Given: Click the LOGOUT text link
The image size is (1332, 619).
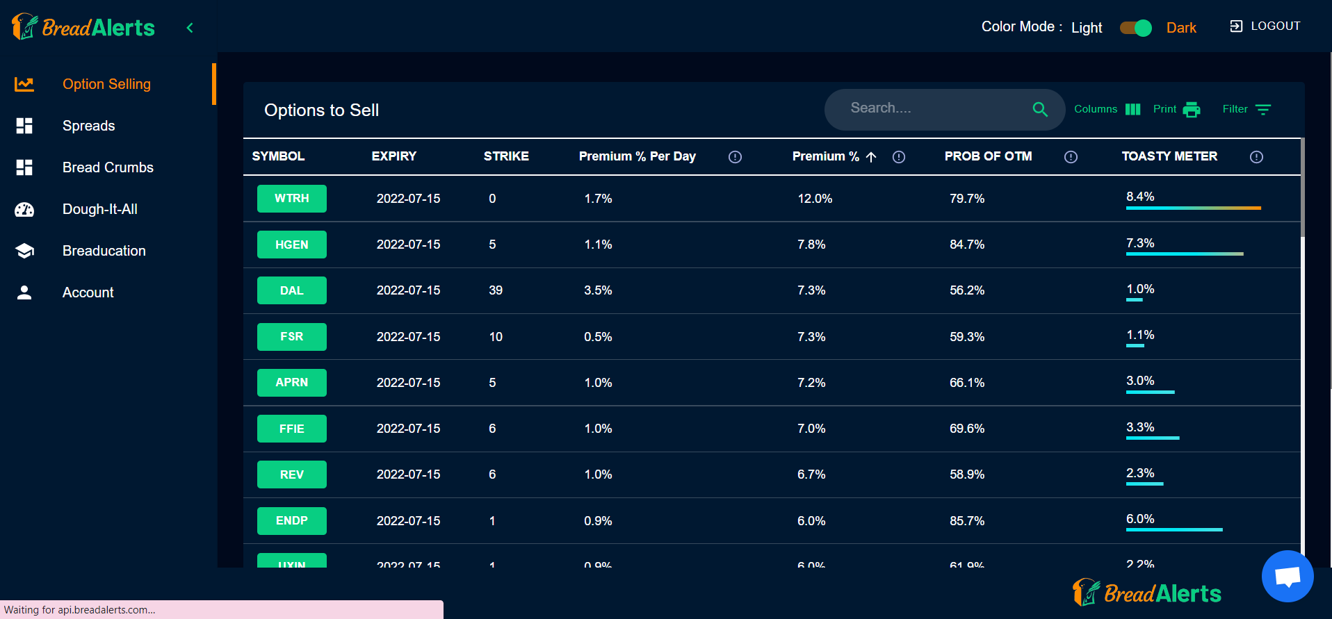Looking at the screenshot, I should tap(1275, 26).
